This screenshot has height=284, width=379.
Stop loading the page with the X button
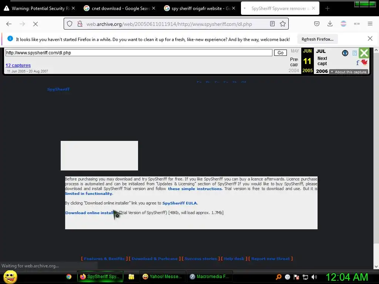point(36,24)
